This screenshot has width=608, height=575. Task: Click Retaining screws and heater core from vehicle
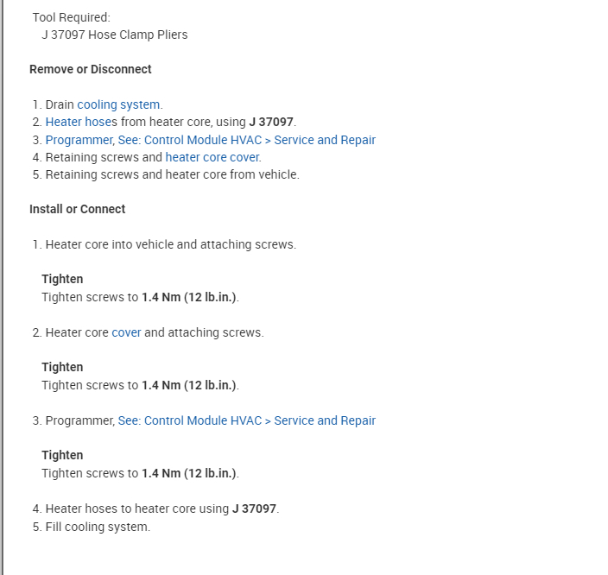(x=172, y=174)
